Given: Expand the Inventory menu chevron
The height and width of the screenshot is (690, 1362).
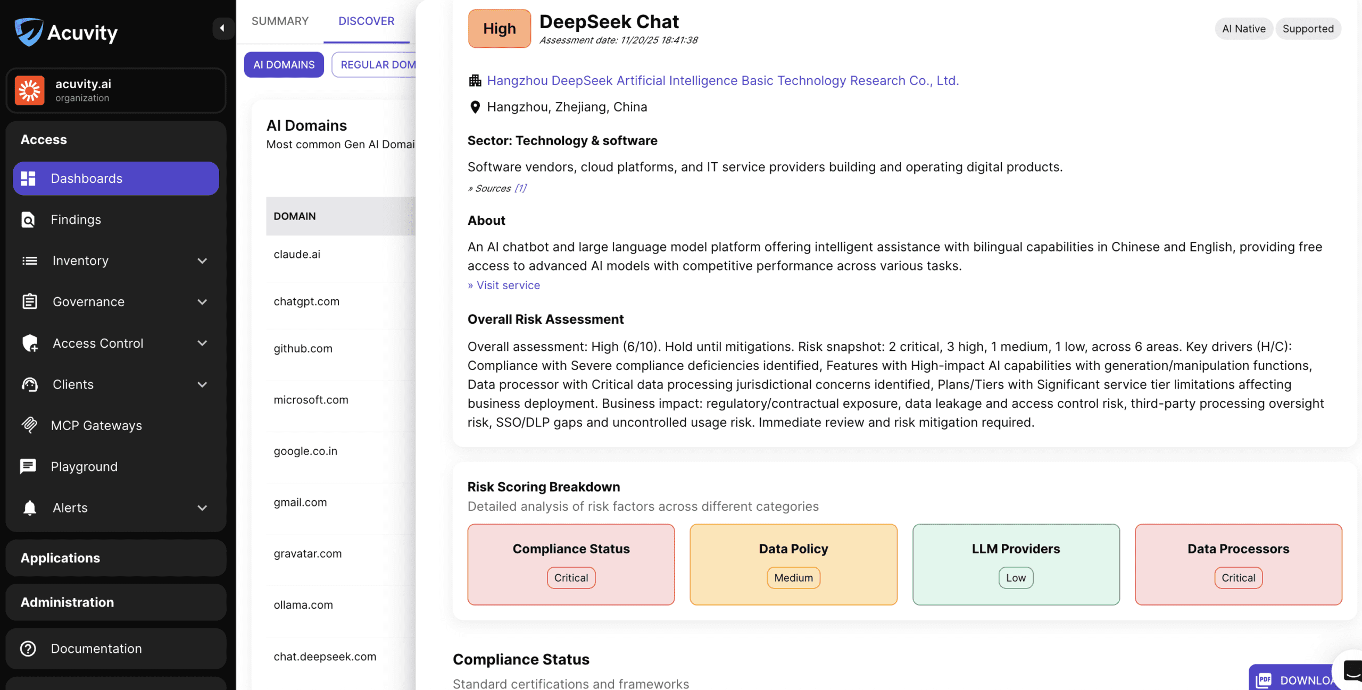Looking at the screenshot, I should 202,260.
